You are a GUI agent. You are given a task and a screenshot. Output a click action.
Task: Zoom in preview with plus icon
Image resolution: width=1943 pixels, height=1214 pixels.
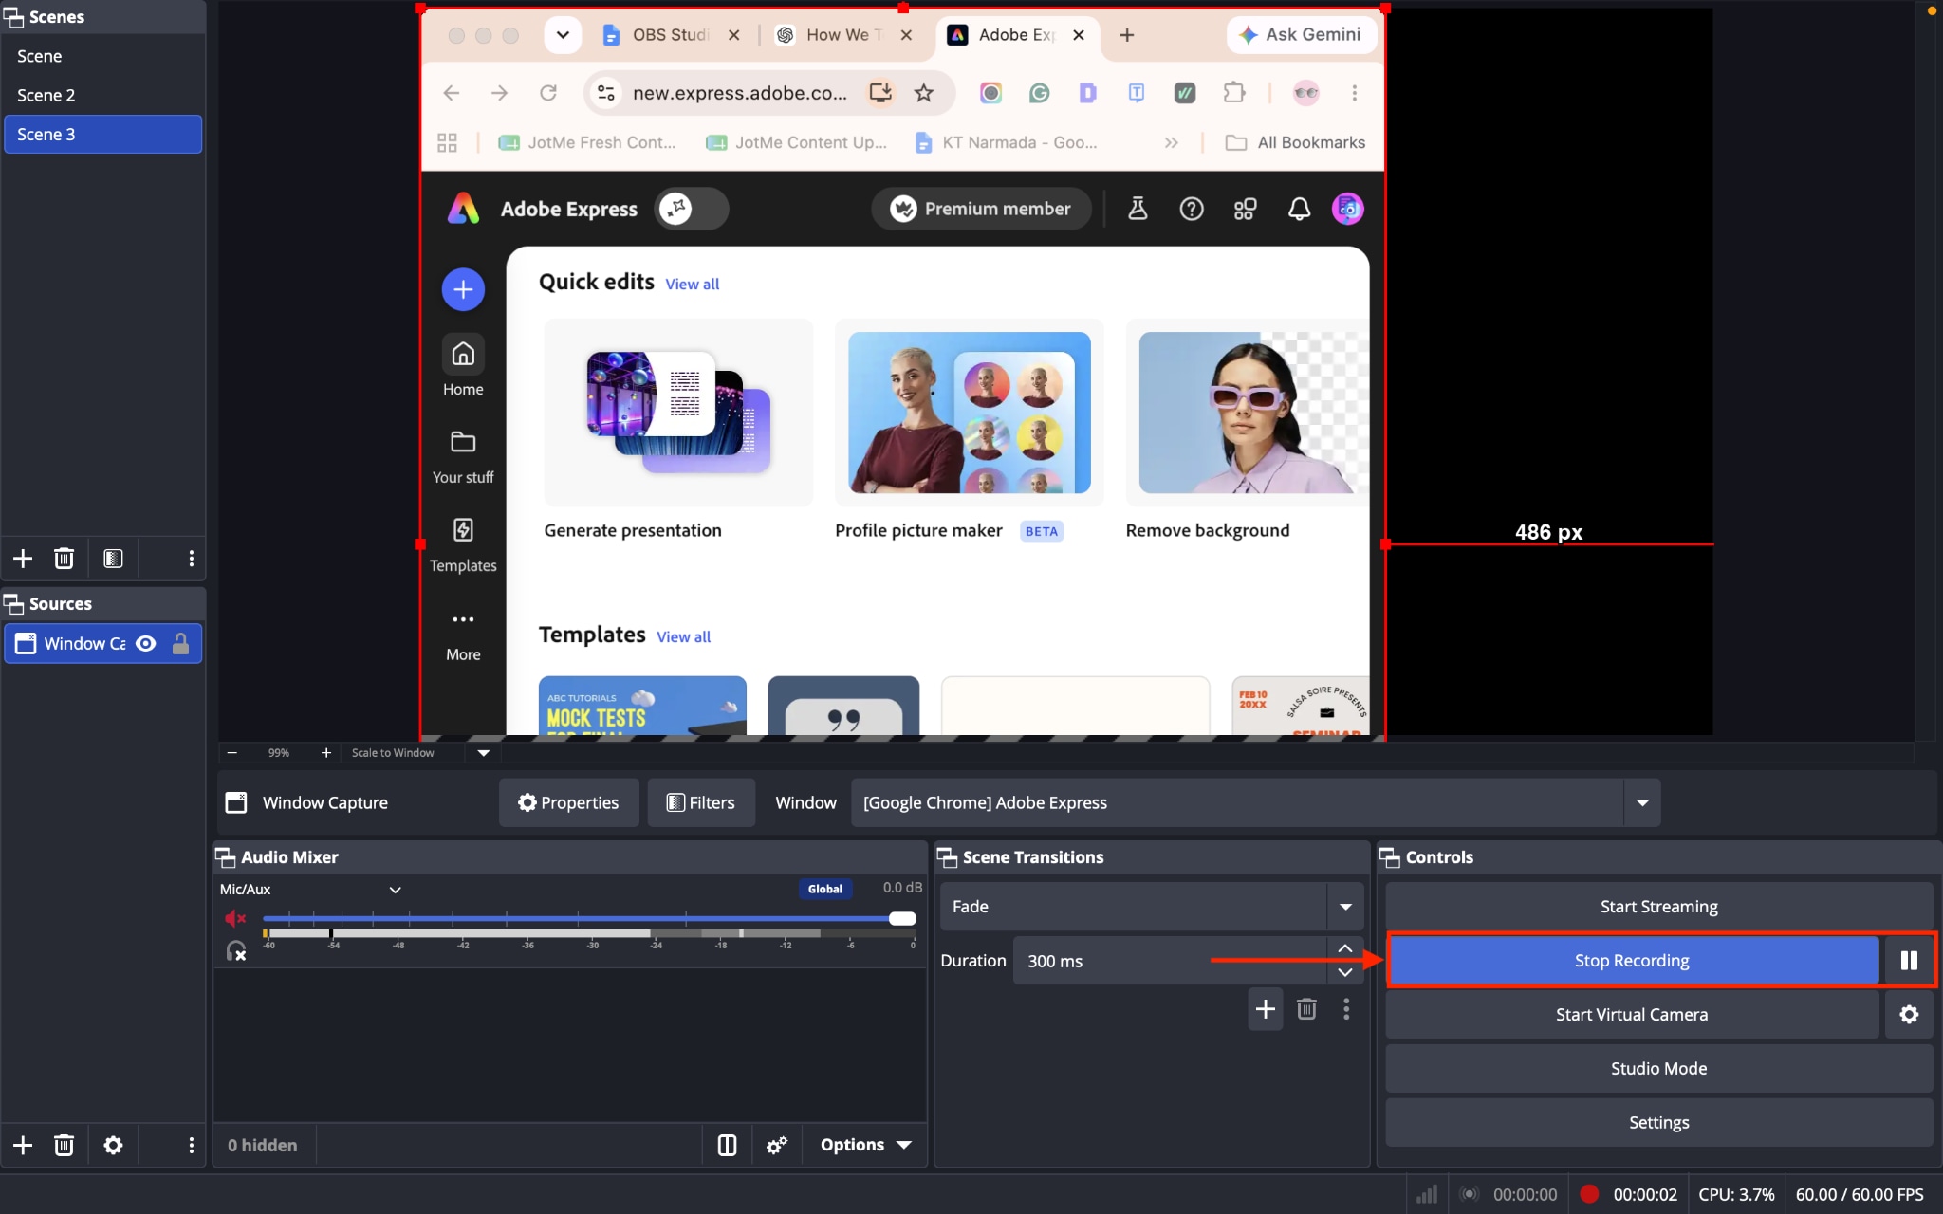coord(325,752)
